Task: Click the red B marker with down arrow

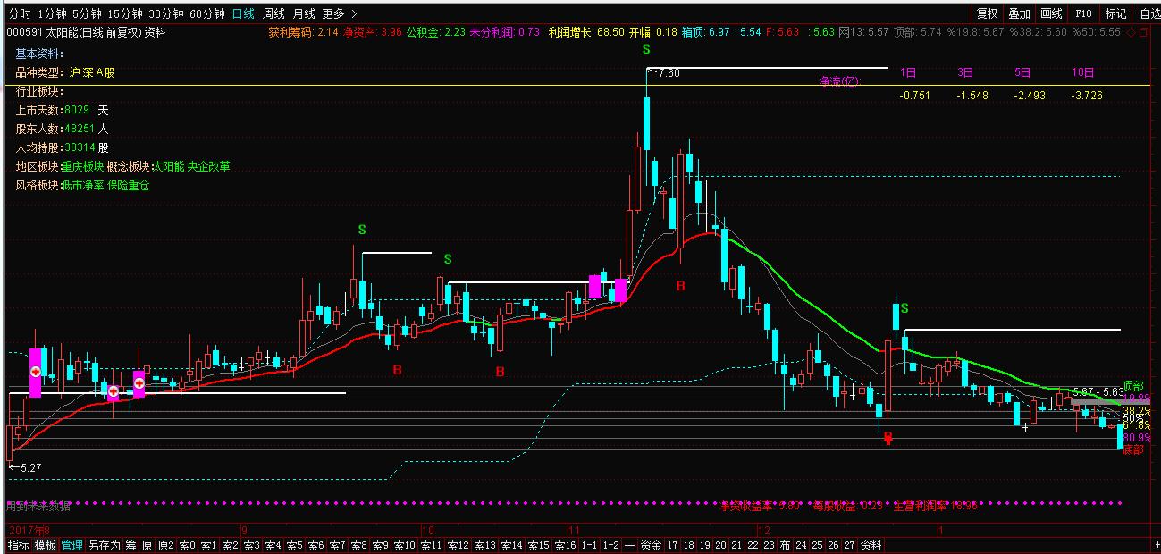Action: tap(888, 437)
